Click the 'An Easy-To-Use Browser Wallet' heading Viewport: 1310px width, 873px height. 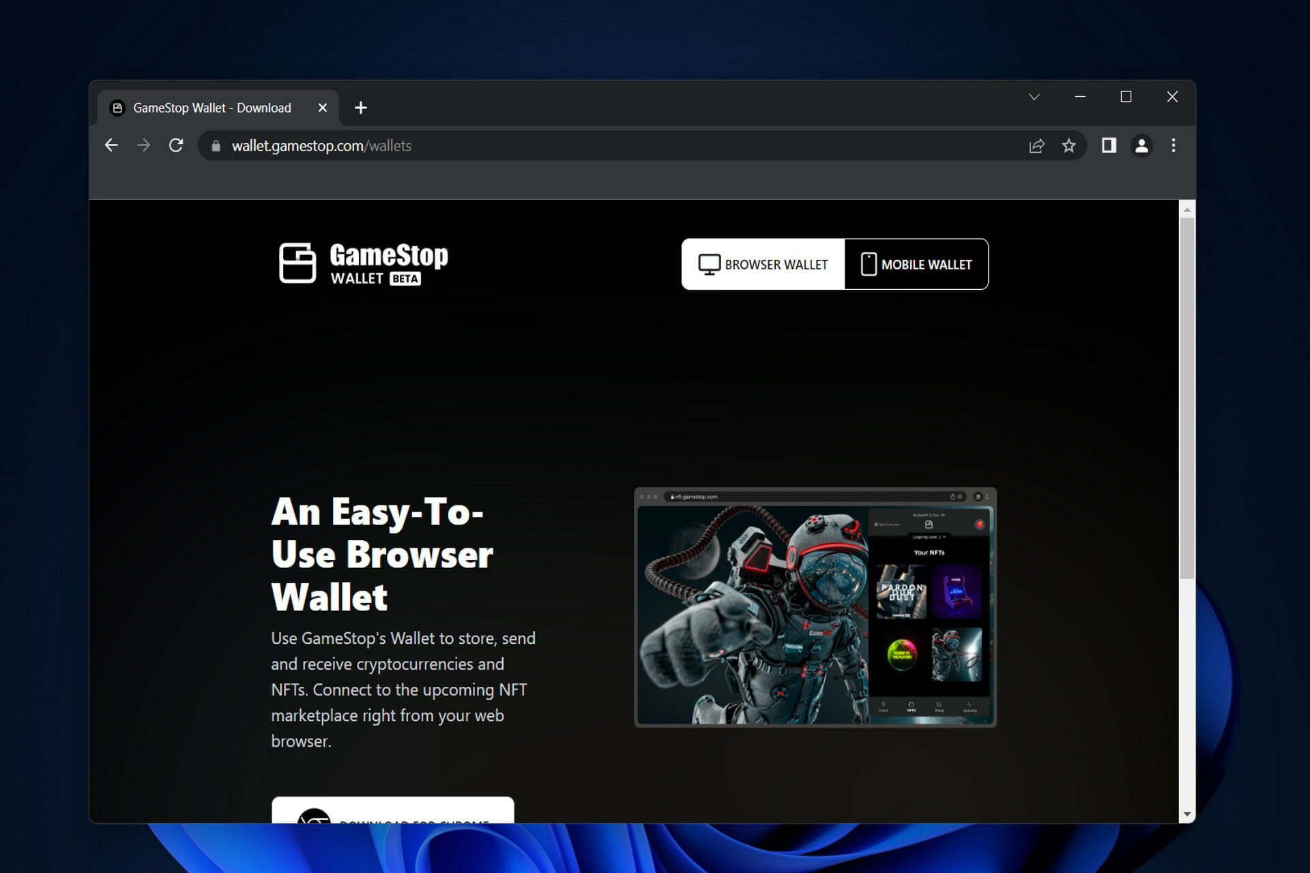[382, 554]
